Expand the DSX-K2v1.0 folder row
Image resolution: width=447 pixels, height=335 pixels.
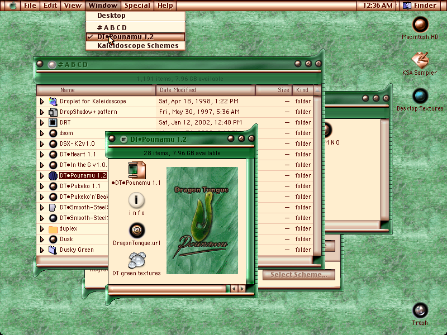[42, 144]
